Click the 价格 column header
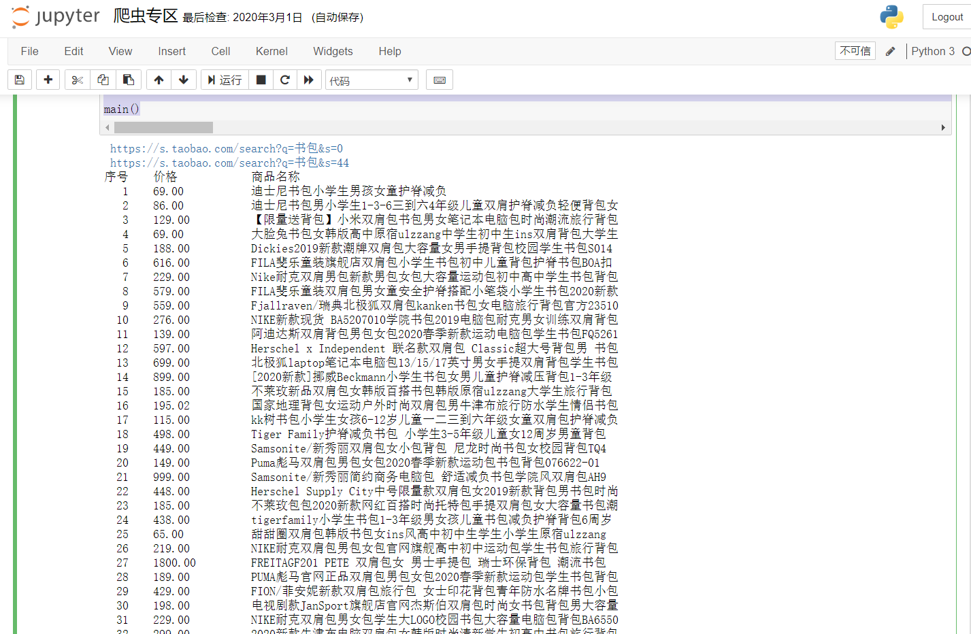This screenshot has height=634, width=971. (x=165, y=177)
